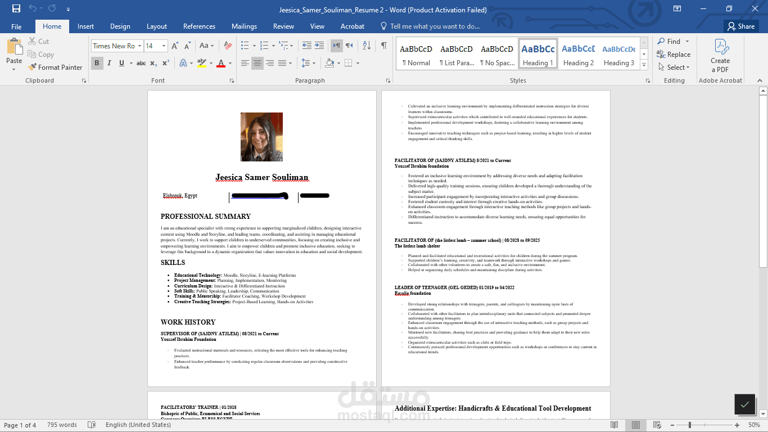Toggle Strikethrough formatting

click(141, 63)
